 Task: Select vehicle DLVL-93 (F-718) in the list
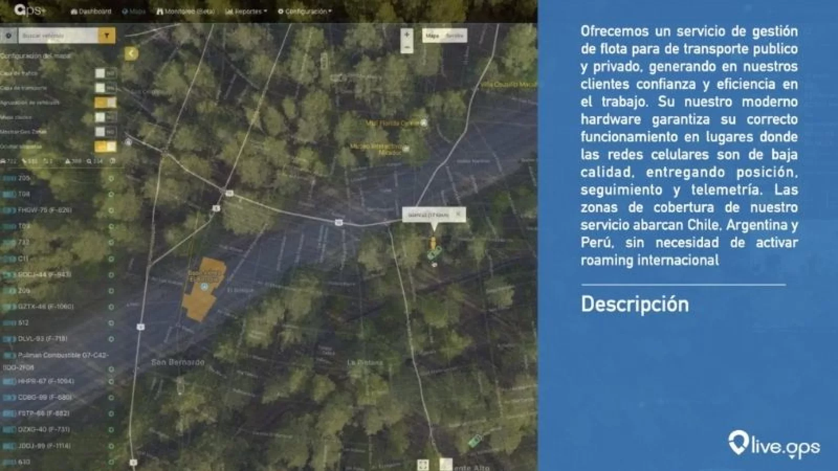[42, 339]
